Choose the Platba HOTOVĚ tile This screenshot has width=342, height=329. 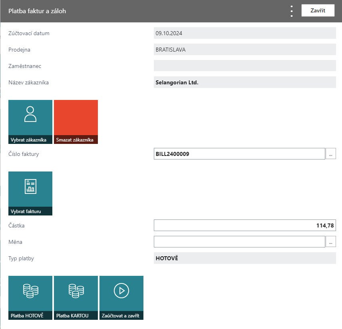30,297
